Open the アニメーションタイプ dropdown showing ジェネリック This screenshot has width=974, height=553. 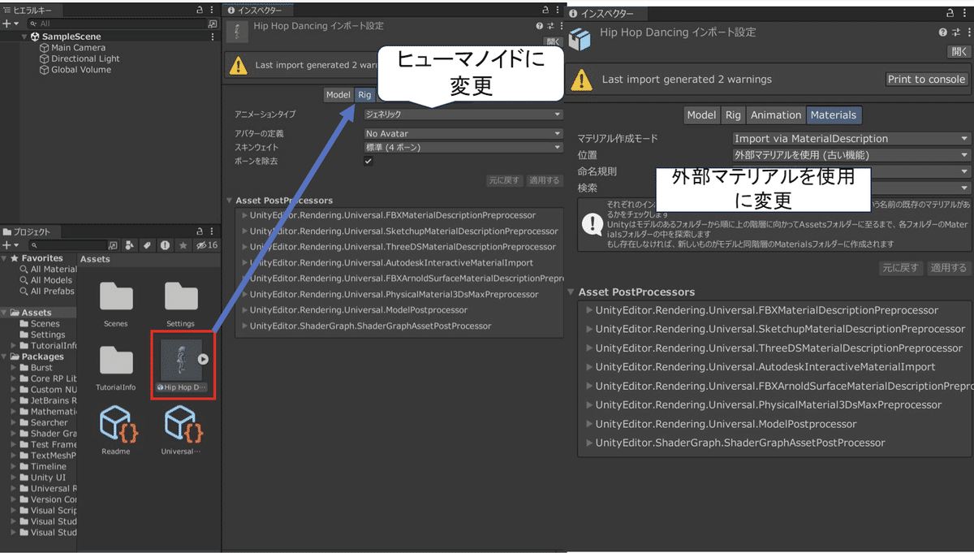tap(463, 115)
